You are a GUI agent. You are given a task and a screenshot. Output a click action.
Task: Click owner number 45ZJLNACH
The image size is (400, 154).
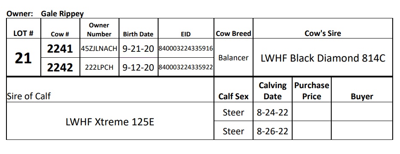coord(99,48)
